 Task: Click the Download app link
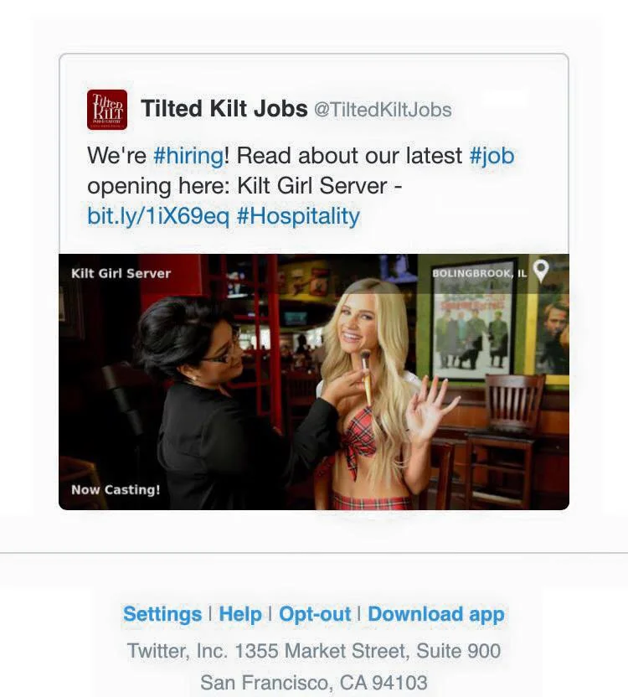tap(436, 614)
